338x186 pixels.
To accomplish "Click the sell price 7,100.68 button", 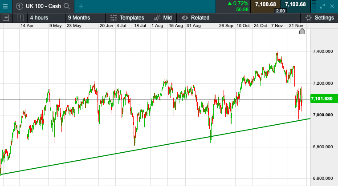I will (267, 4).
